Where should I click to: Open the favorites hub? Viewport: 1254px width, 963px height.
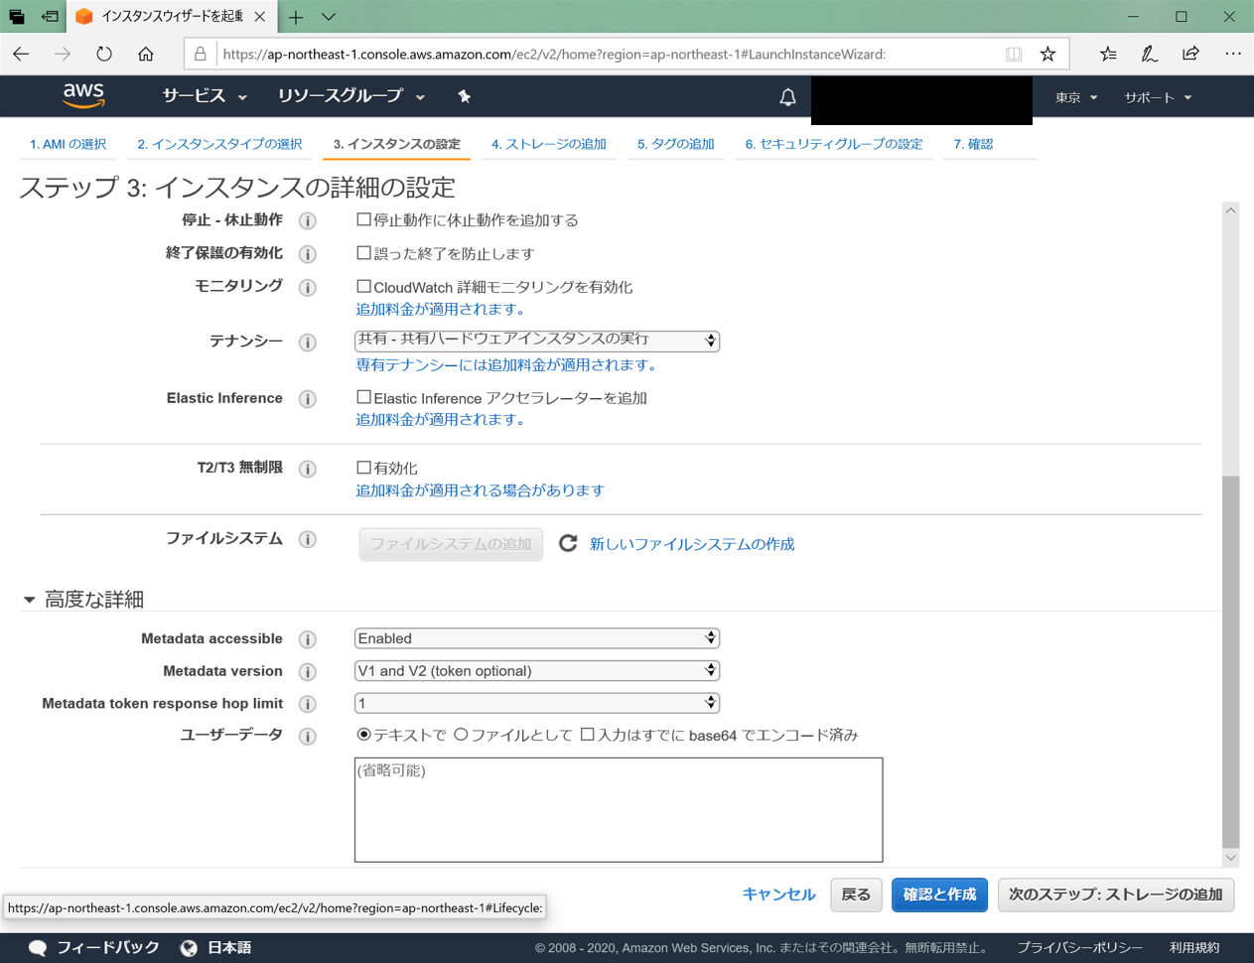click(1108, 54)
